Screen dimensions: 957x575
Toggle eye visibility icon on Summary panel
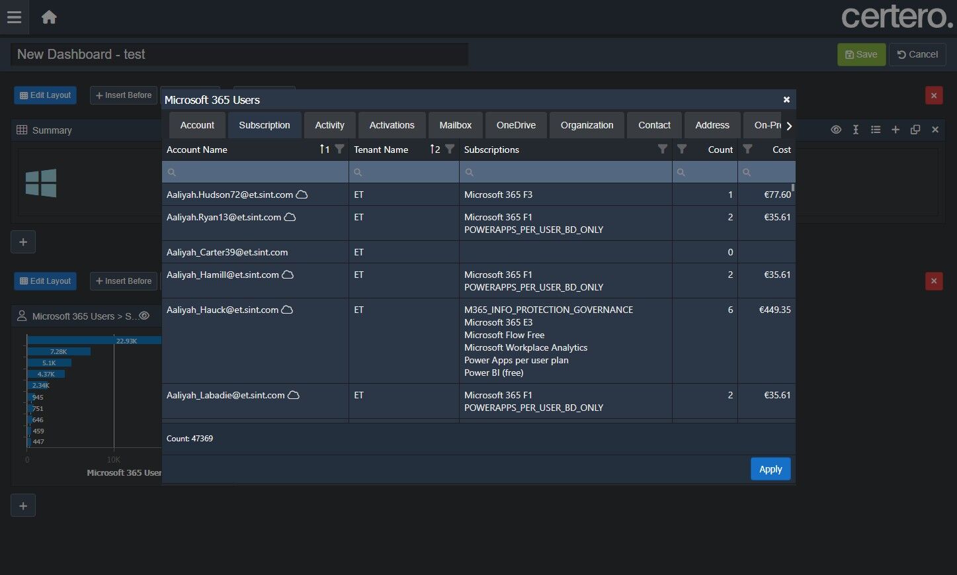(836, 130)
